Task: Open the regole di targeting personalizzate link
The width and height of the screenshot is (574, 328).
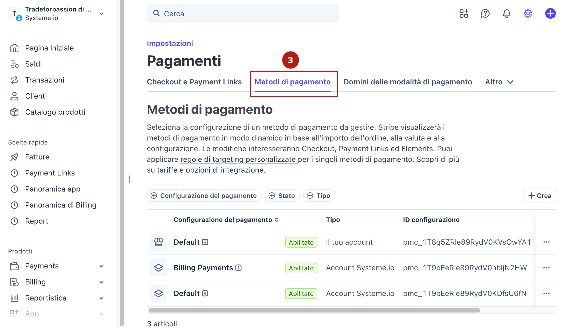Action: 239,159
